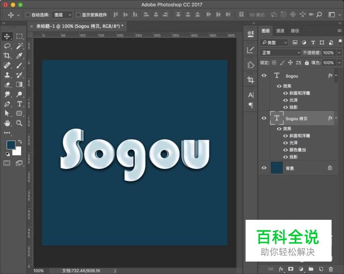344x274 pixels.
Task: Open the blend mode 正常 dropdown
Action: pyautogui.click(x=280, y=53)
